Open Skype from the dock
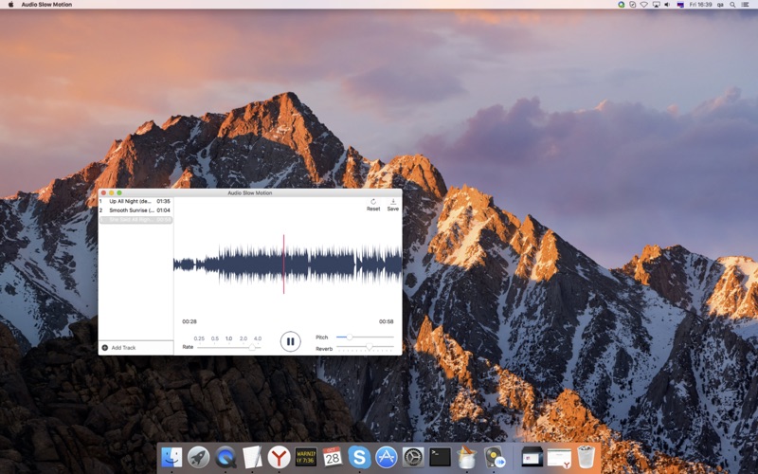Screen dimensions: 758x474 point(359,457)
